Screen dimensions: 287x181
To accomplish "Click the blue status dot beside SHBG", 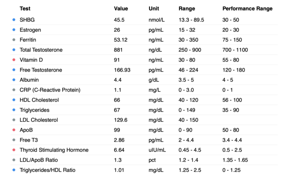I will 14,19.
